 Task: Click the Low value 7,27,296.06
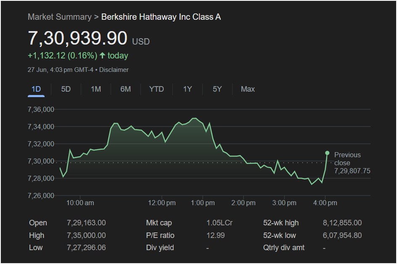tap(86, 248)
